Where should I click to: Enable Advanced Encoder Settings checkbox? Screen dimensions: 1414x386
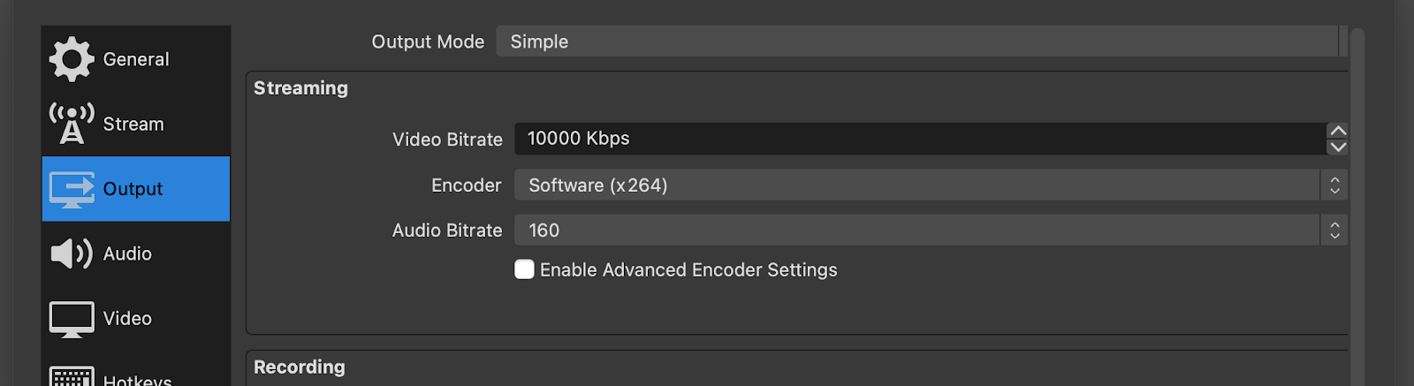[525, 269]
